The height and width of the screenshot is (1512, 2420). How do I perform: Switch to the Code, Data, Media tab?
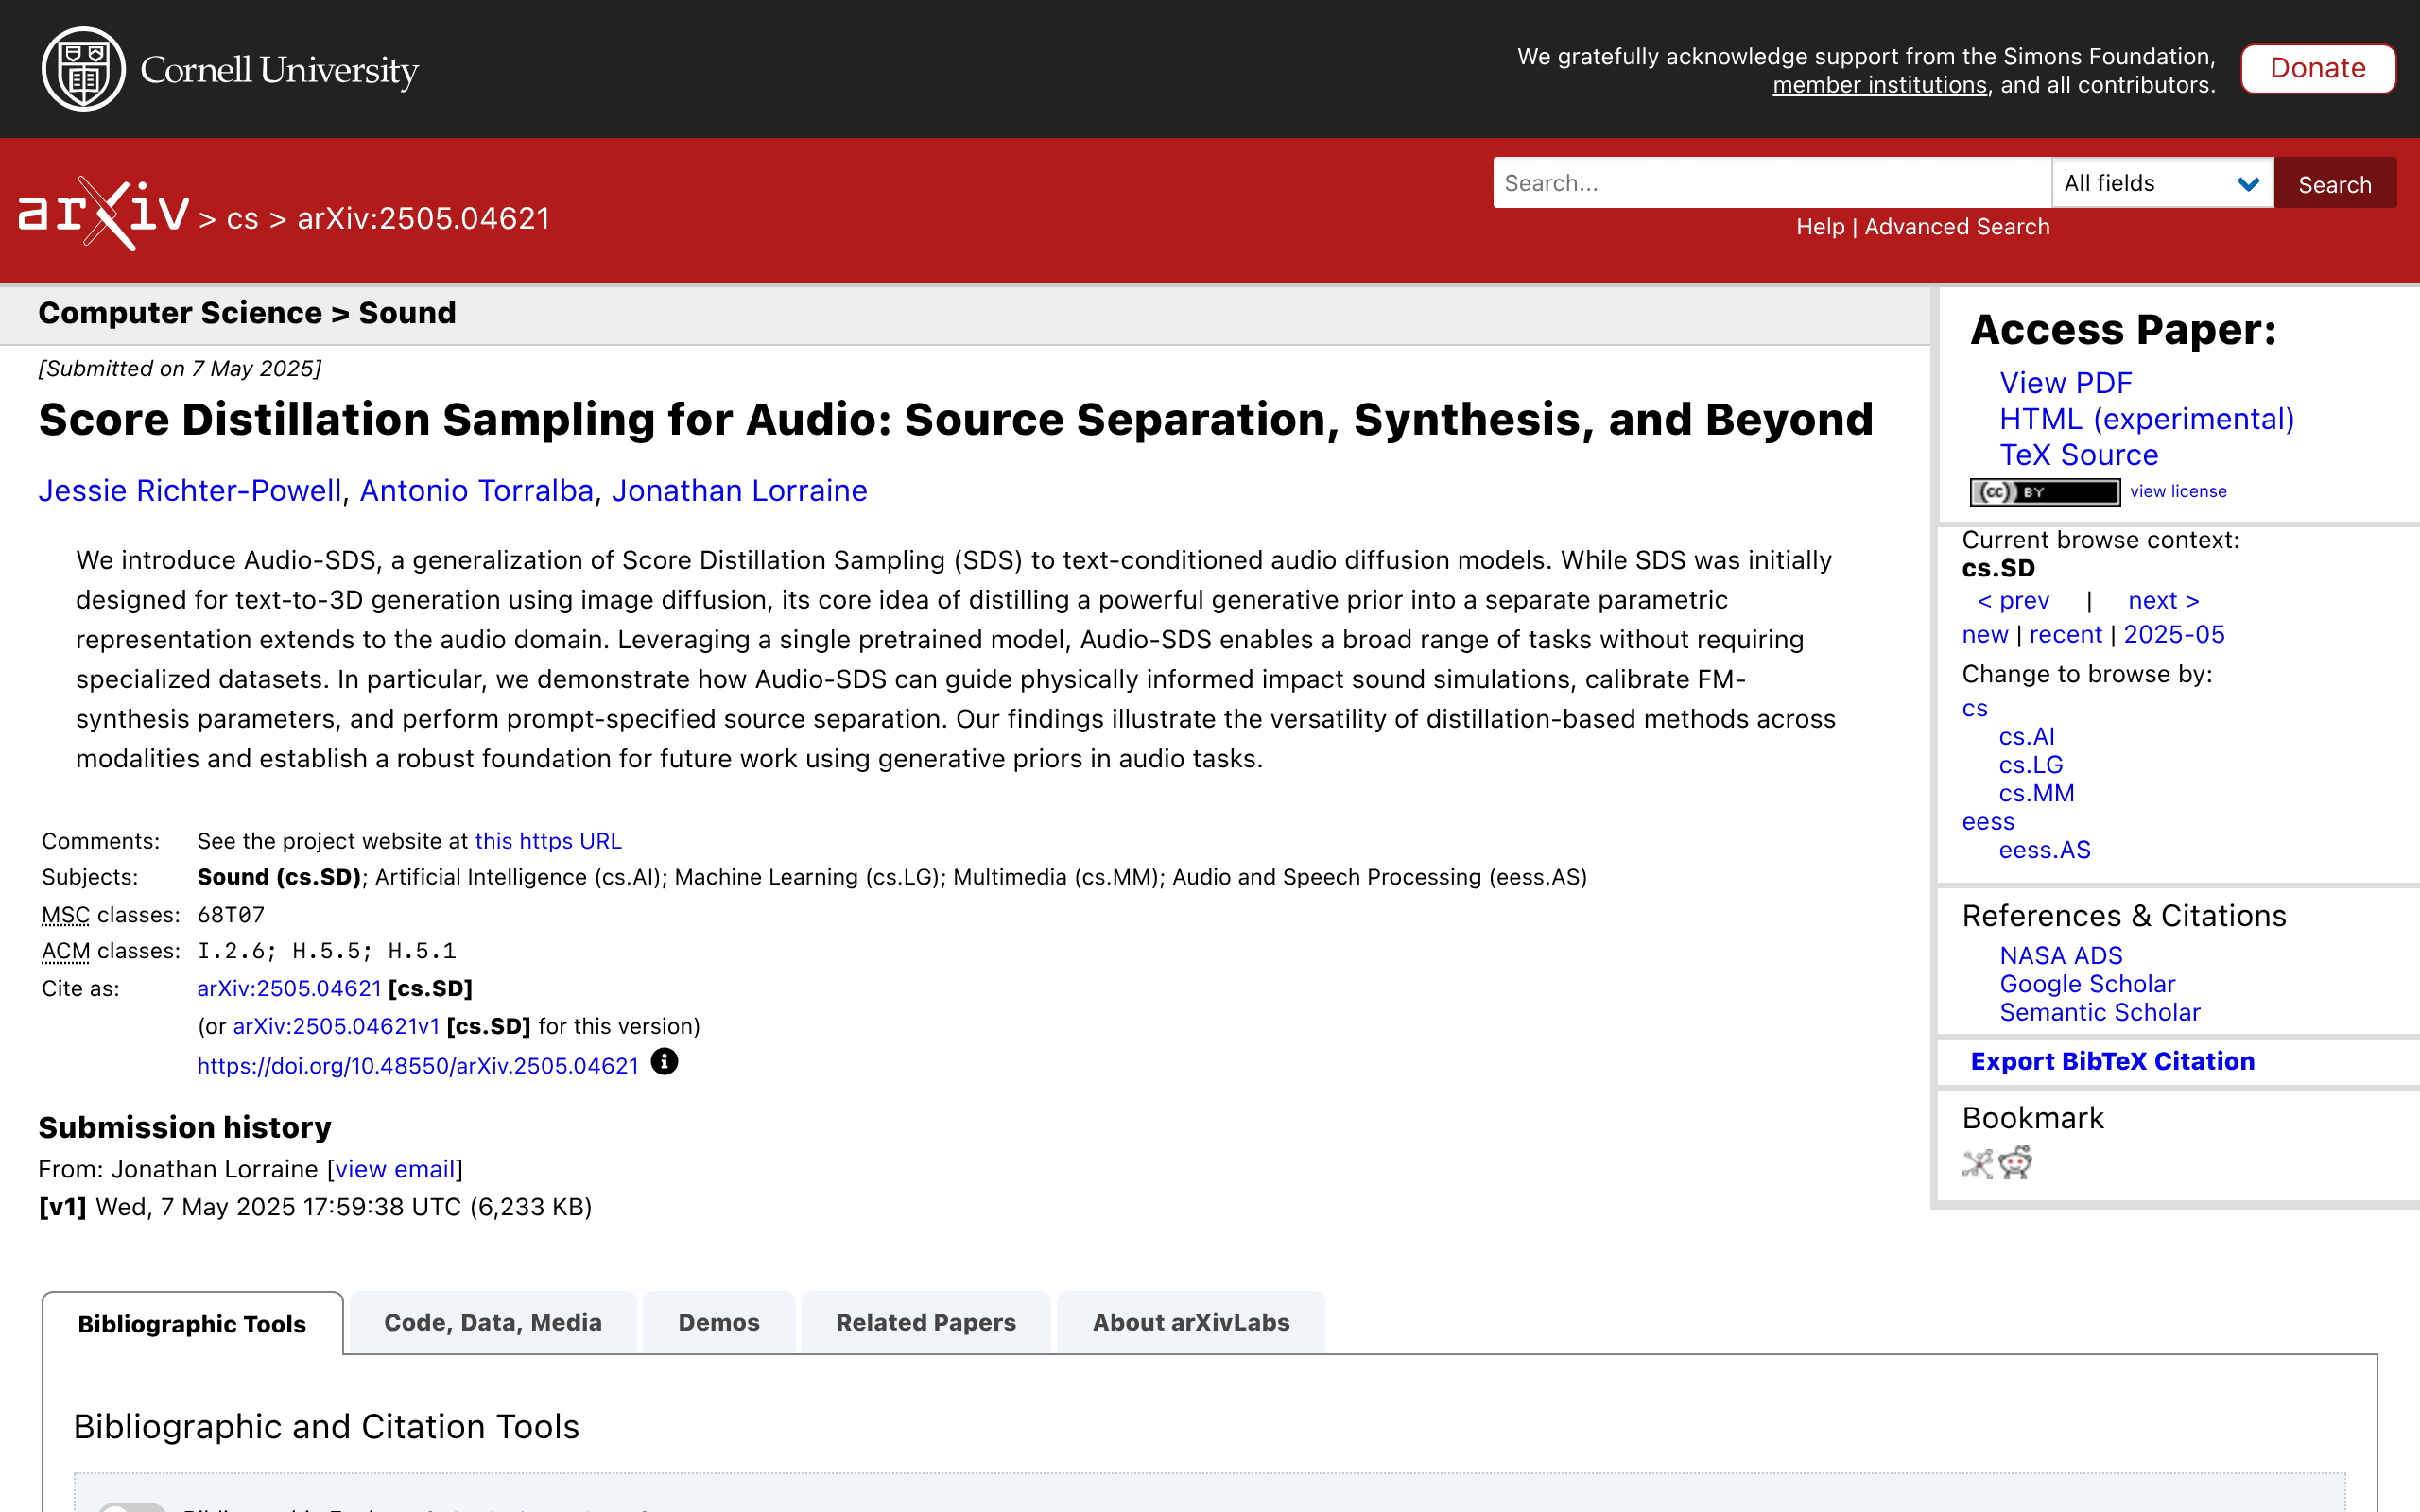[x=493, y=1322]
